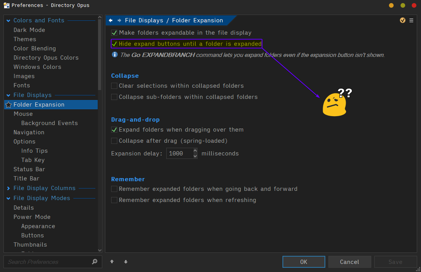Select Appearance under Power Mode
This screenshot has width=421, height=272.
(x=38, y=226)
